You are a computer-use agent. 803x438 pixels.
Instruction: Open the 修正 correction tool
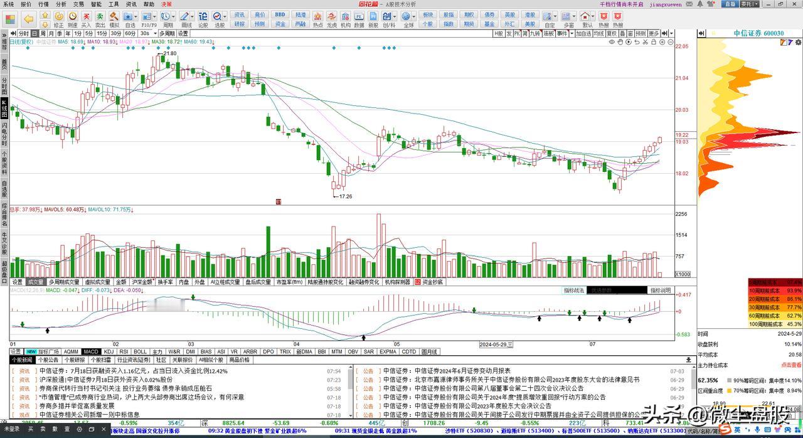58,20
